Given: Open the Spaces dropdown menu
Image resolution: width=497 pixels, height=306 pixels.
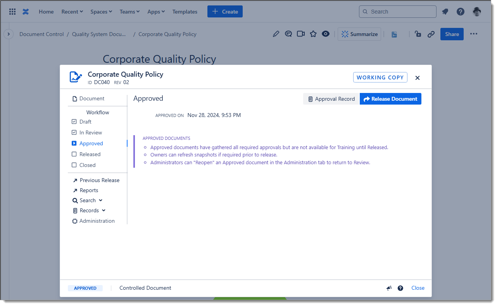Looking at the screenshot, I should (101, 12).
